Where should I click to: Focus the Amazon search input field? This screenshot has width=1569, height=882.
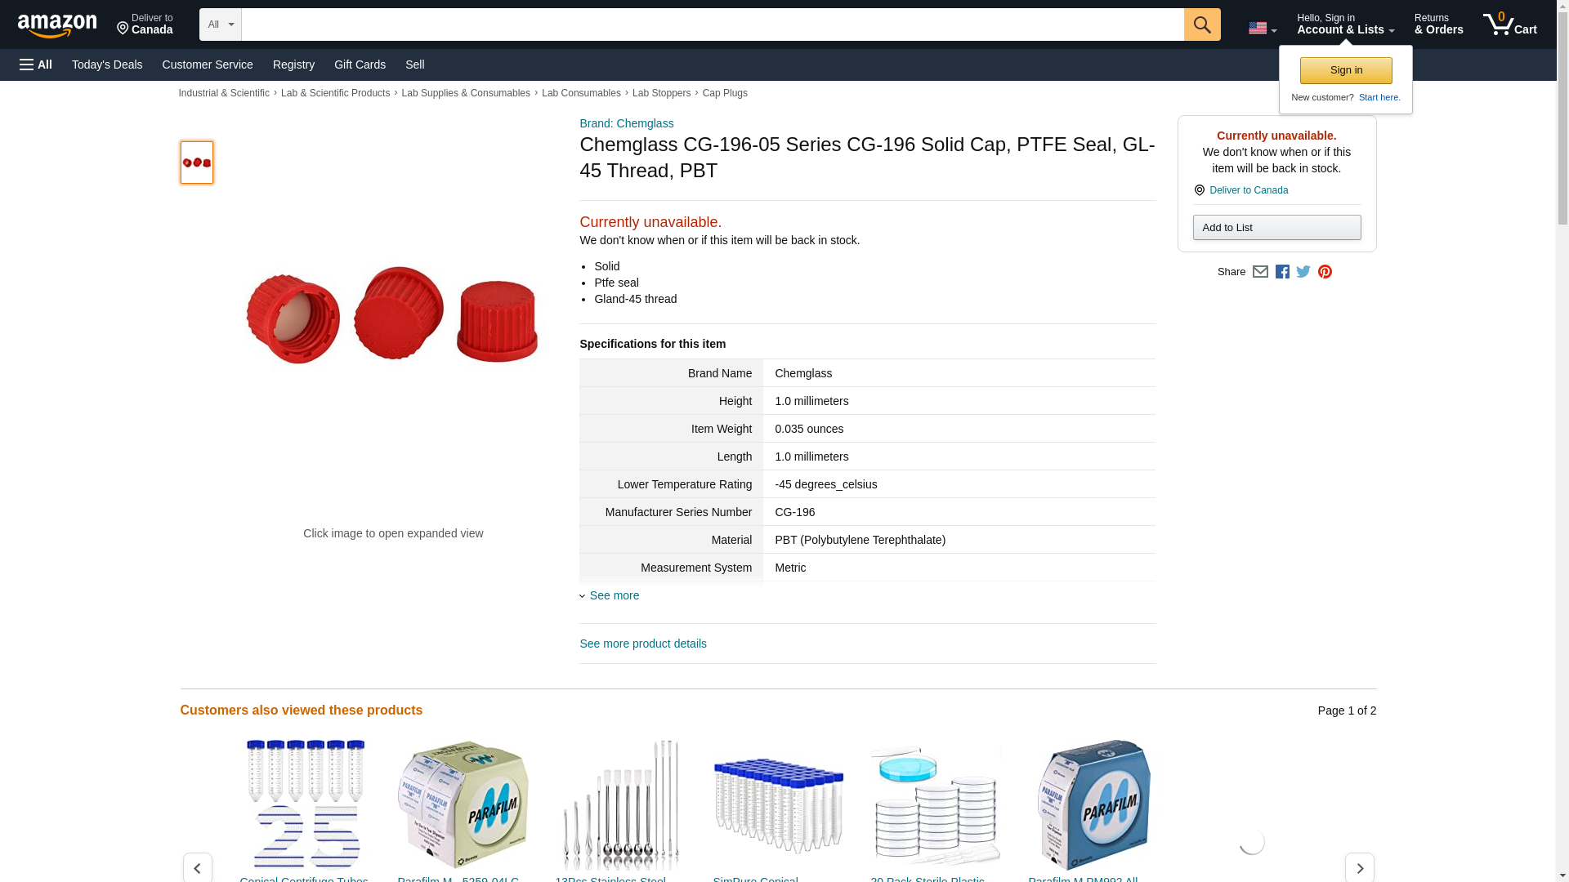click(713, 24)
